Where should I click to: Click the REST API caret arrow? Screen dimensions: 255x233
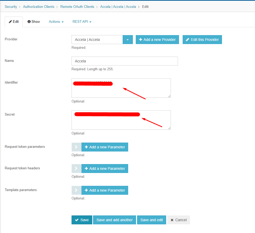coord(90,22)
